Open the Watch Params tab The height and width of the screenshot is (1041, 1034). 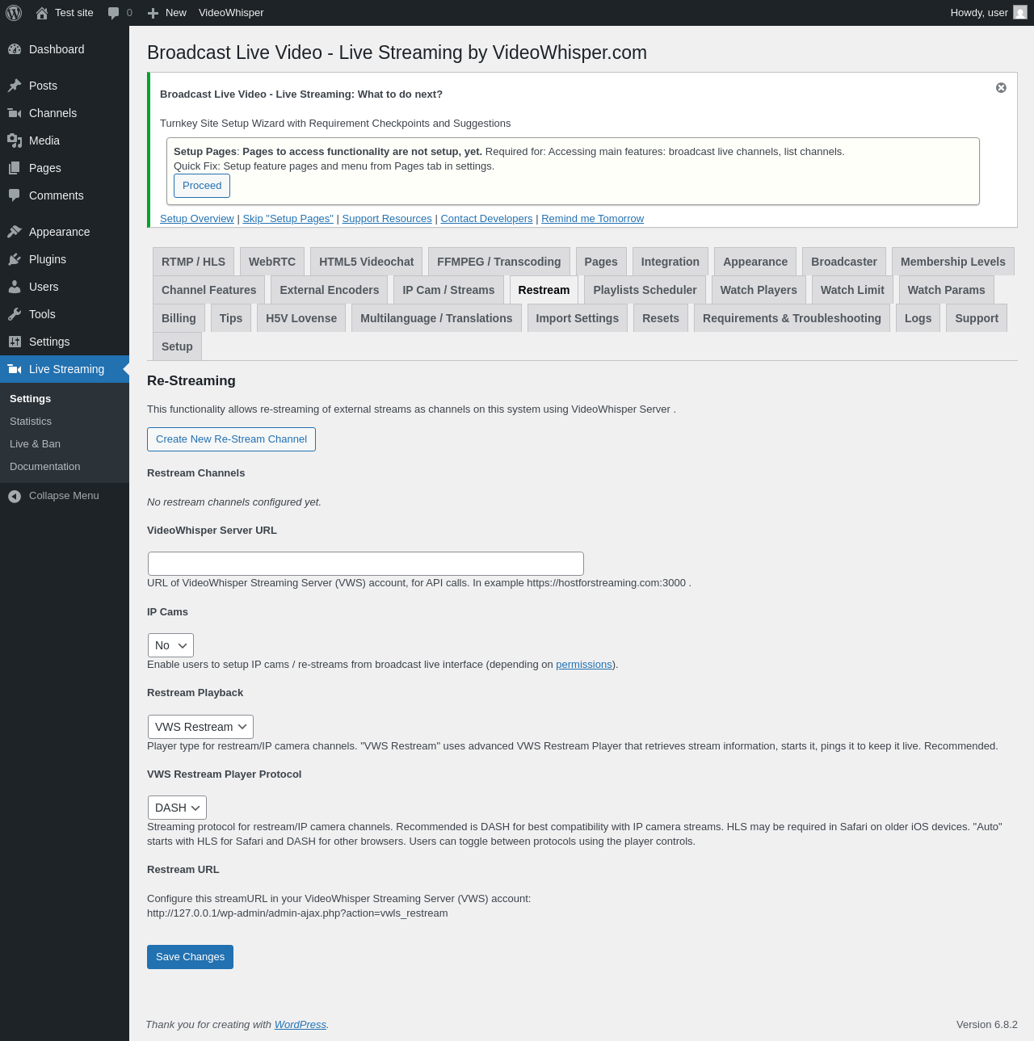(x=946, y=290)
